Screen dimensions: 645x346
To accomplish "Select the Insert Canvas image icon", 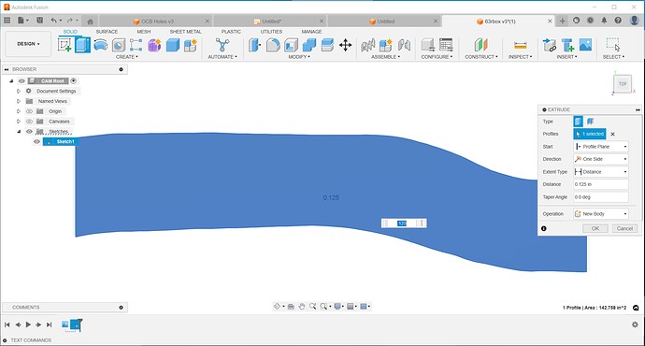I will click(x=585, y=45).
